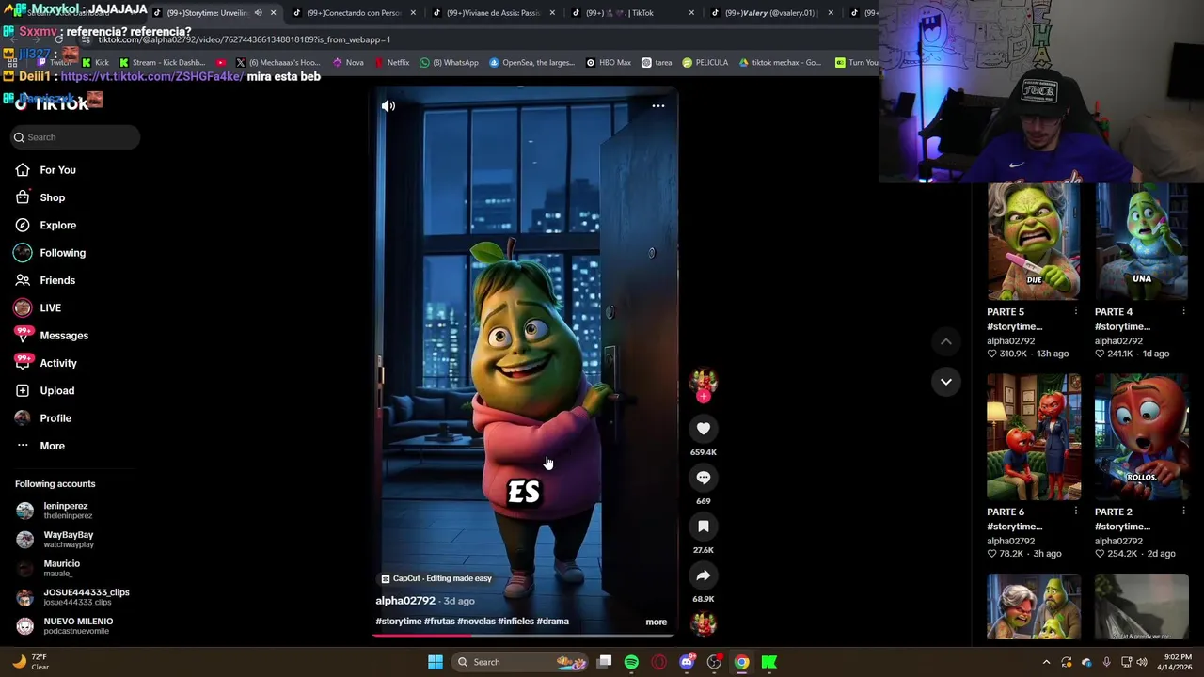This screenshot has width=1204, height=677.
Task: Open Windows Start menu
Action: (x=436, y=662)
